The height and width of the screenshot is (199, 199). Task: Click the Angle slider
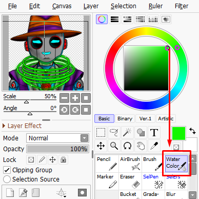30,112
